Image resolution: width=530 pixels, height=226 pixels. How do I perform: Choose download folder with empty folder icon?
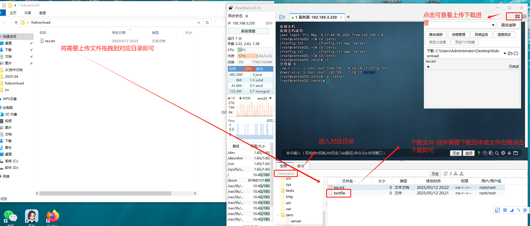point(516,53)
